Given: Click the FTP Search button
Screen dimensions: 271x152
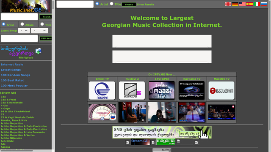Looking at the screenshot, I should pyautogui.click(x=46, y=38).
